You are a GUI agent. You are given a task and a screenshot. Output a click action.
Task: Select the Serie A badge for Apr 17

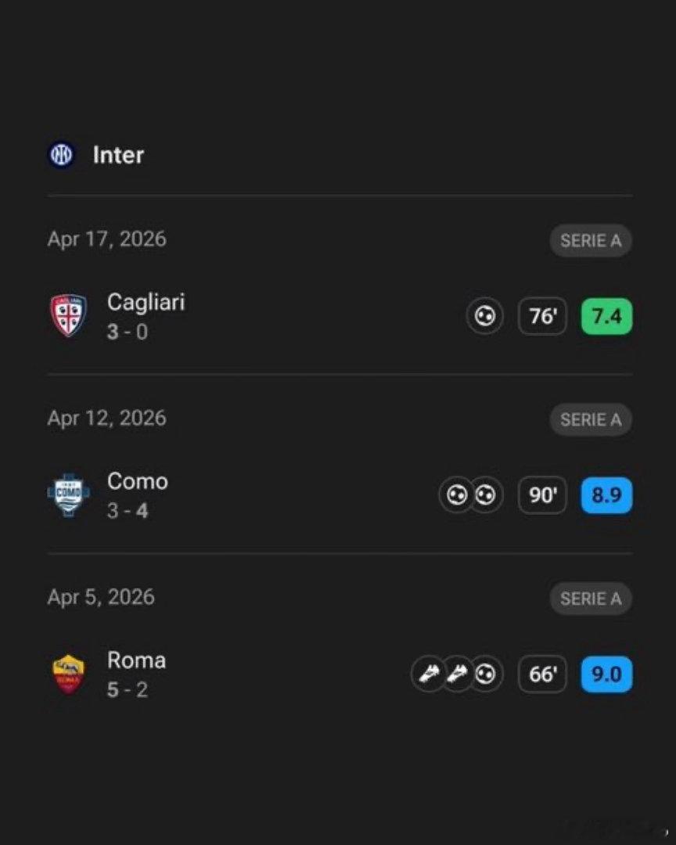click(x=591, y=241)
